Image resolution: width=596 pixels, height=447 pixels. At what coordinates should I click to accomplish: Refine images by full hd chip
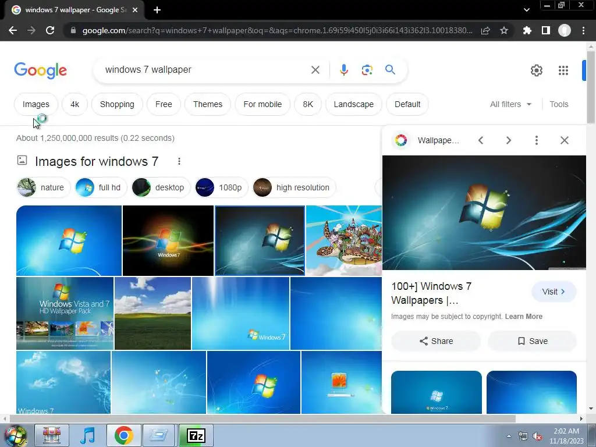click(101, 187)
